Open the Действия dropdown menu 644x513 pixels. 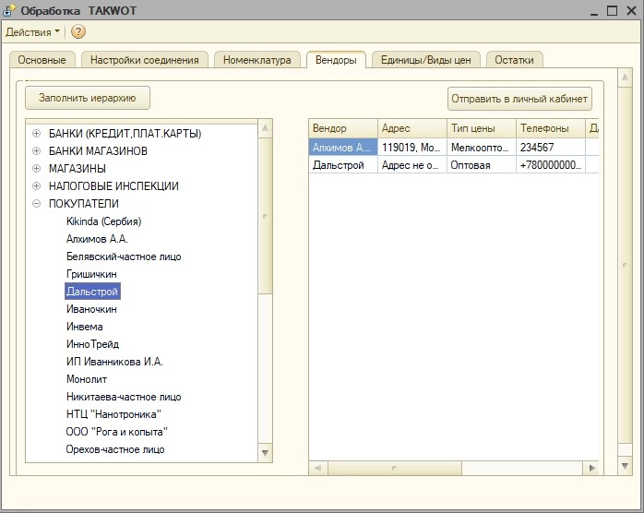coord(32,32)
